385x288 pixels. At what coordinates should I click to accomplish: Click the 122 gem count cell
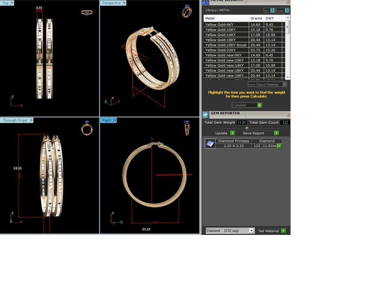pos(257,146)
